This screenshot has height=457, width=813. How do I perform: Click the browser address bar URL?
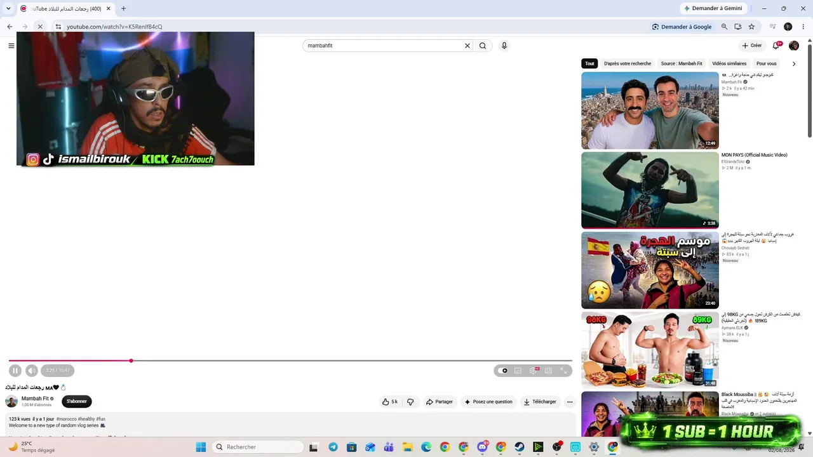(114, 27)
